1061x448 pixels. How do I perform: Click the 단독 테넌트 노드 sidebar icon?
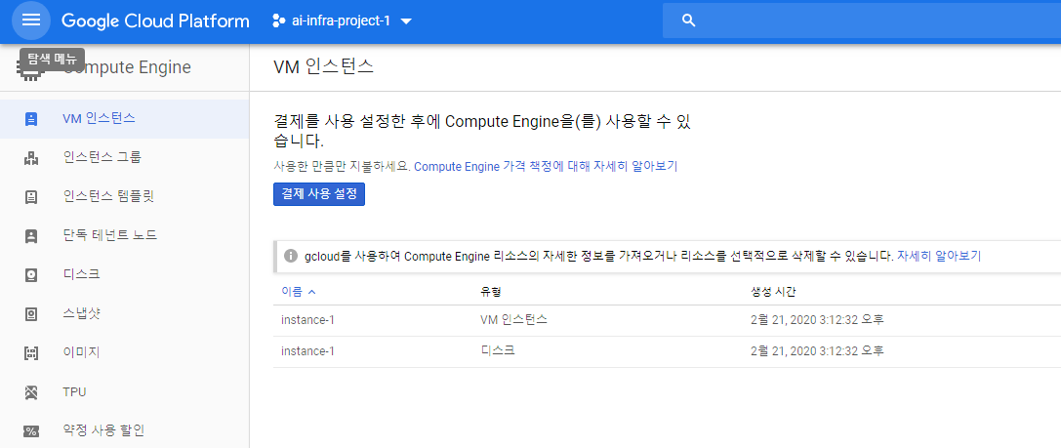tap(30, 236)
